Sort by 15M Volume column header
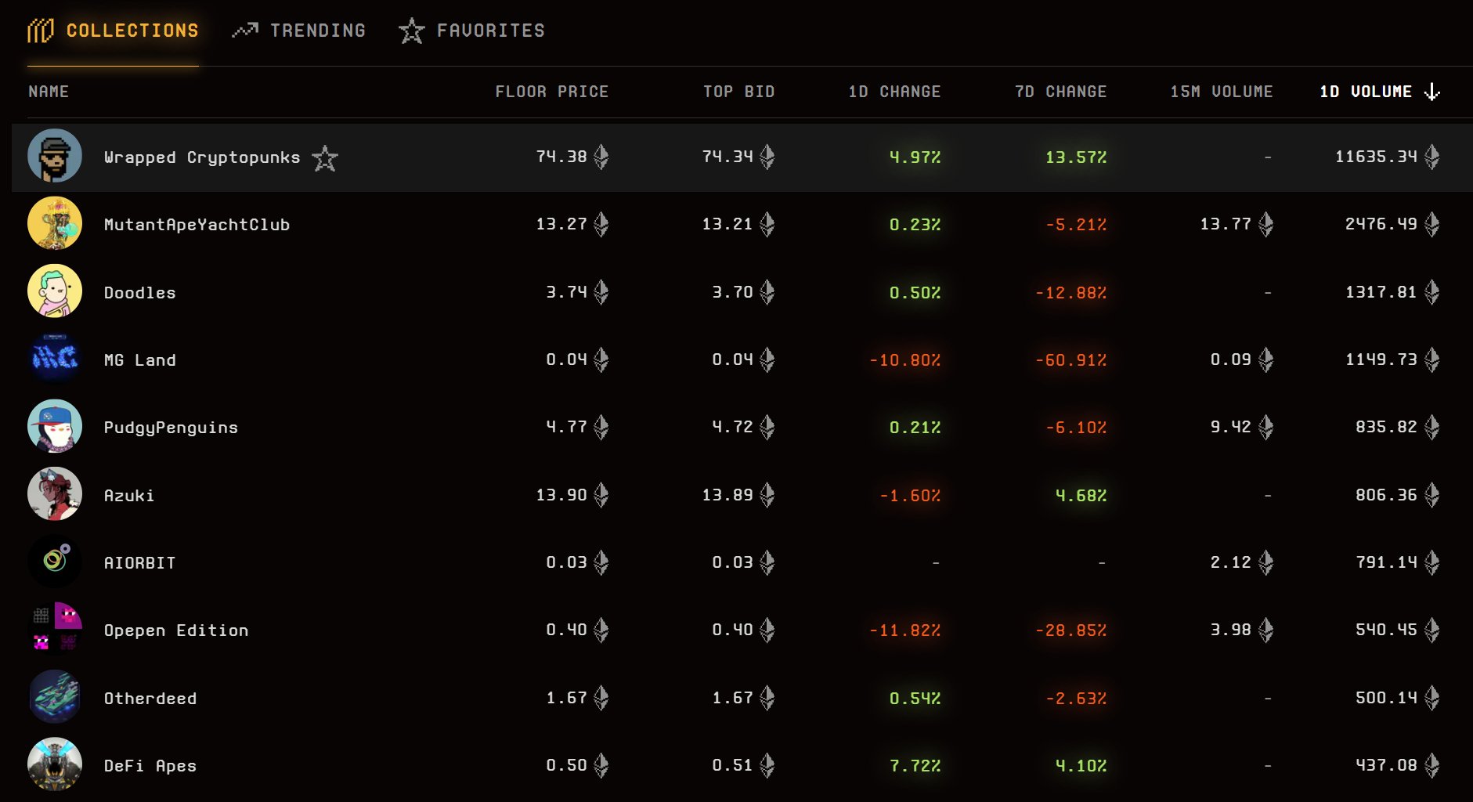Image resolution: width=1473 pixels, height=802 pixels. 1222,92
